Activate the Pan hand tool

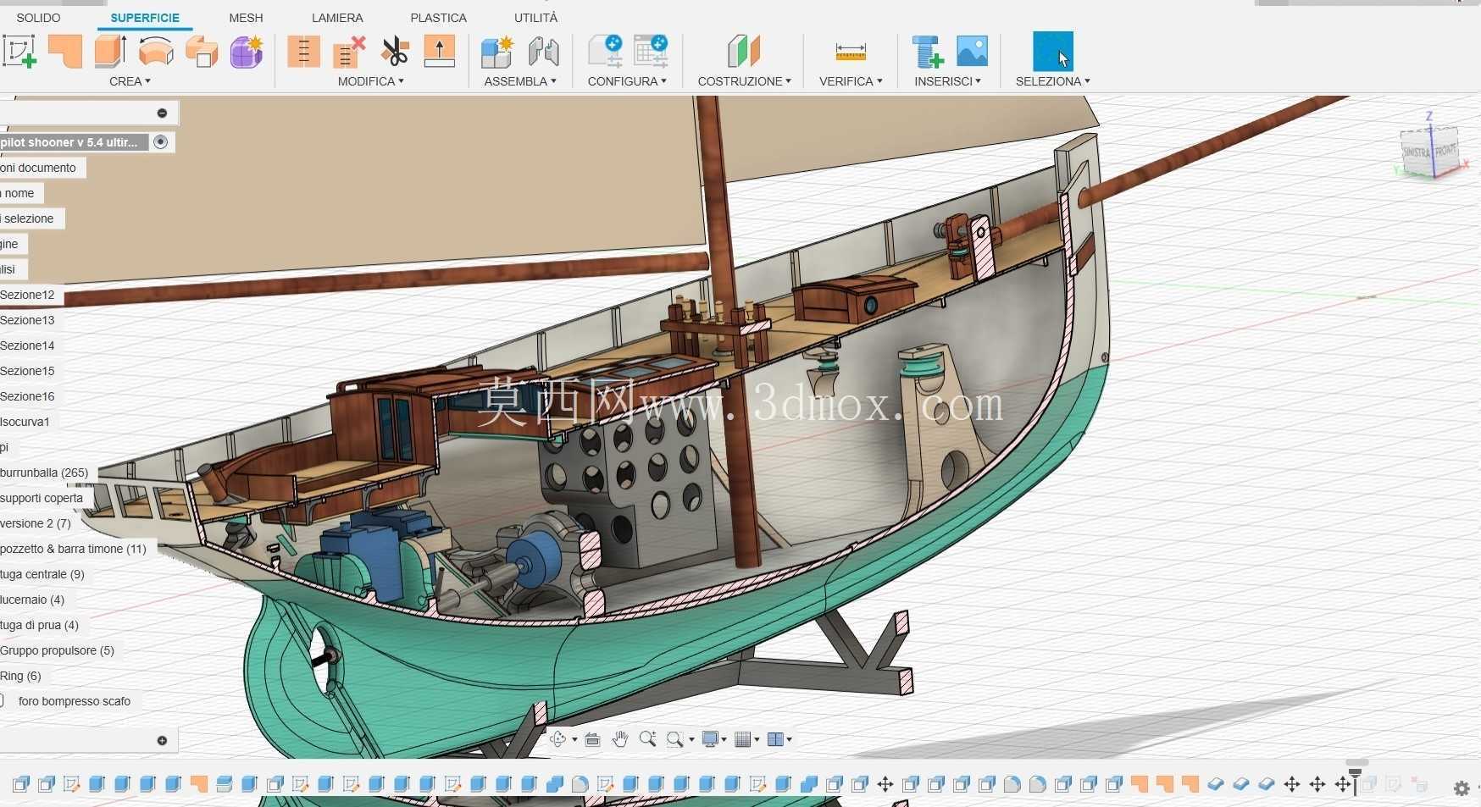pyautogui.click(x=620, y=739)
